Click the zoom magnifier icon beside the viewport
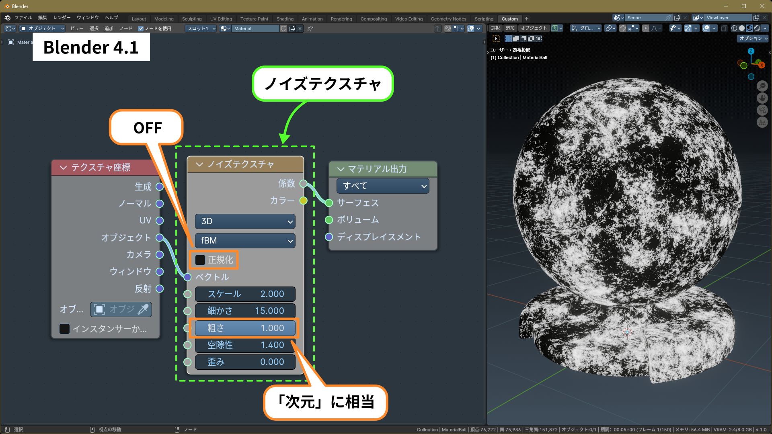This screenshot has width=772, height=434. click(x=763, y=86)
